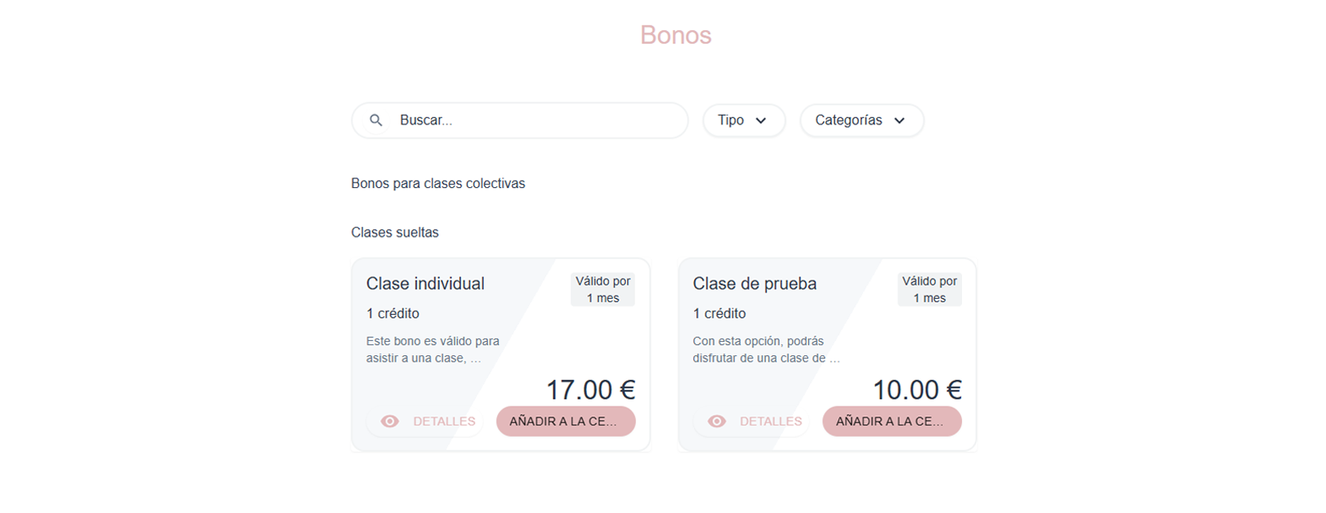1326x513 pixels.
Task: Click the validity badge on Clase de prueba
Action: 929,289
